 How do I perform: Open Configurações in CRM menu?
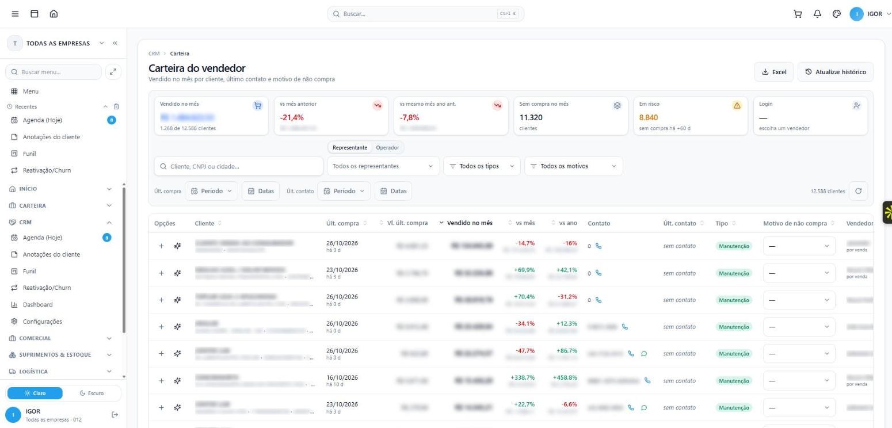[x=42, y=322]
